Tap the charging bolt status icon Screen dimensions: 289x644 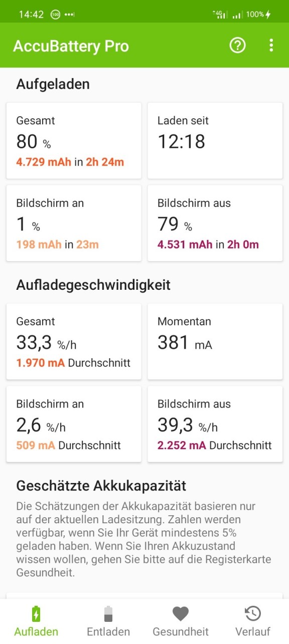pos(268,14)
